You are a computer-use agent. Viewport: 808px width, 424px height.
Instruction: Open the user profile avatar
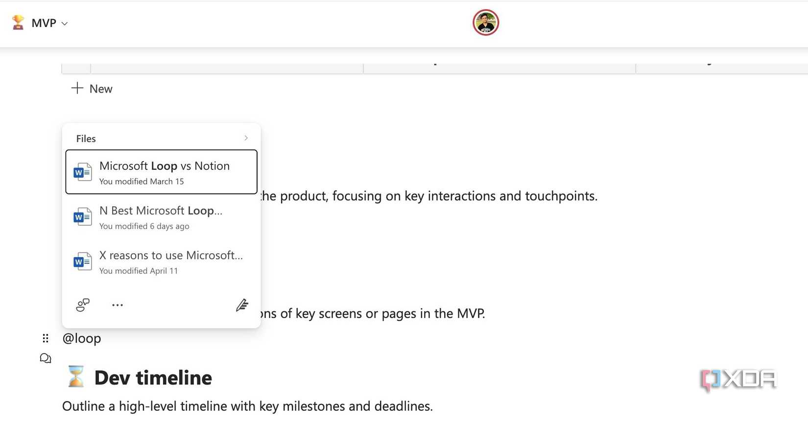[x=485, y=23]
